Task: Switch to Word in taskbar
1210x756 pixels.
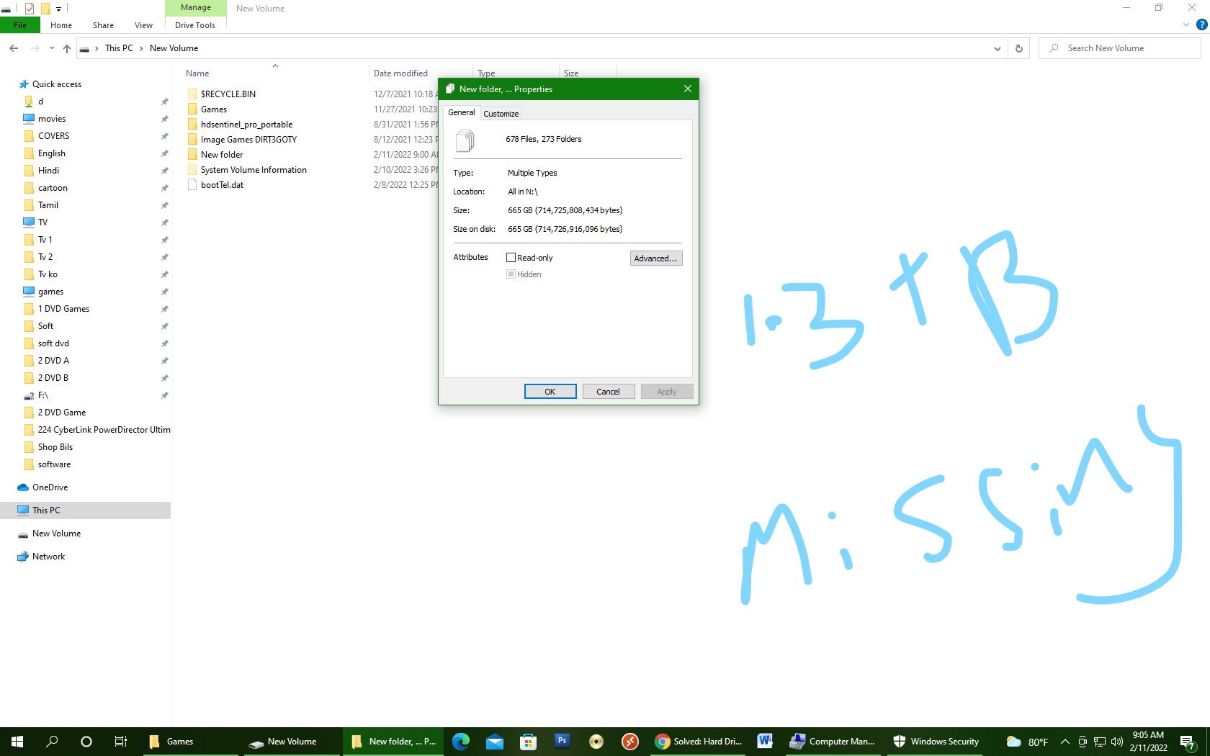Action: pos(765,741)
